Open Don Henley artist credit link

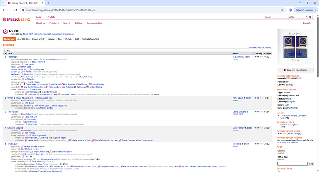click(239, 128)
